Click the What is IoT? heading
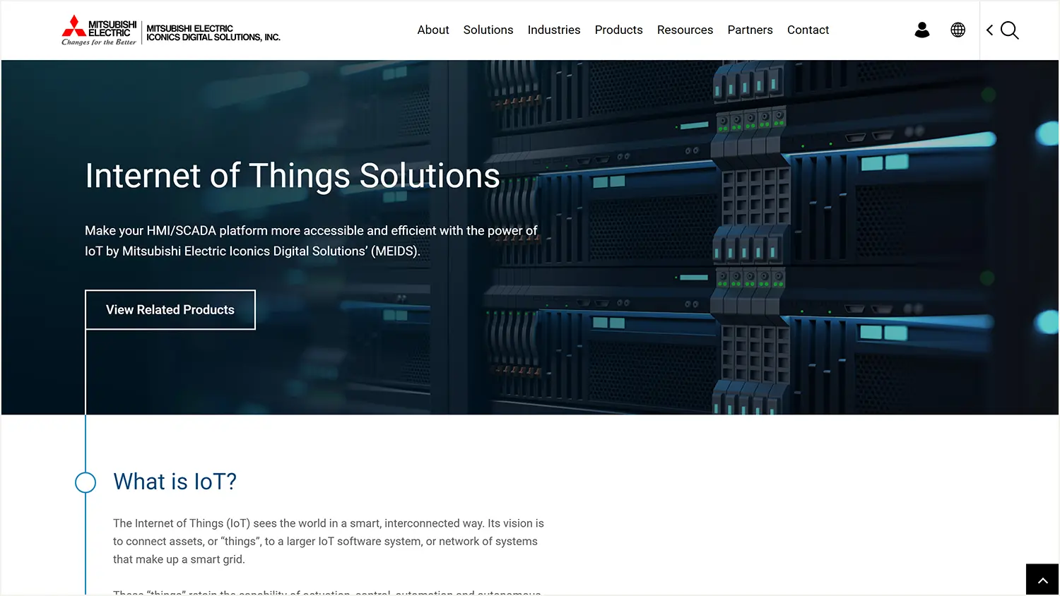Screen dimensions: 1060x596 point(175,482)
